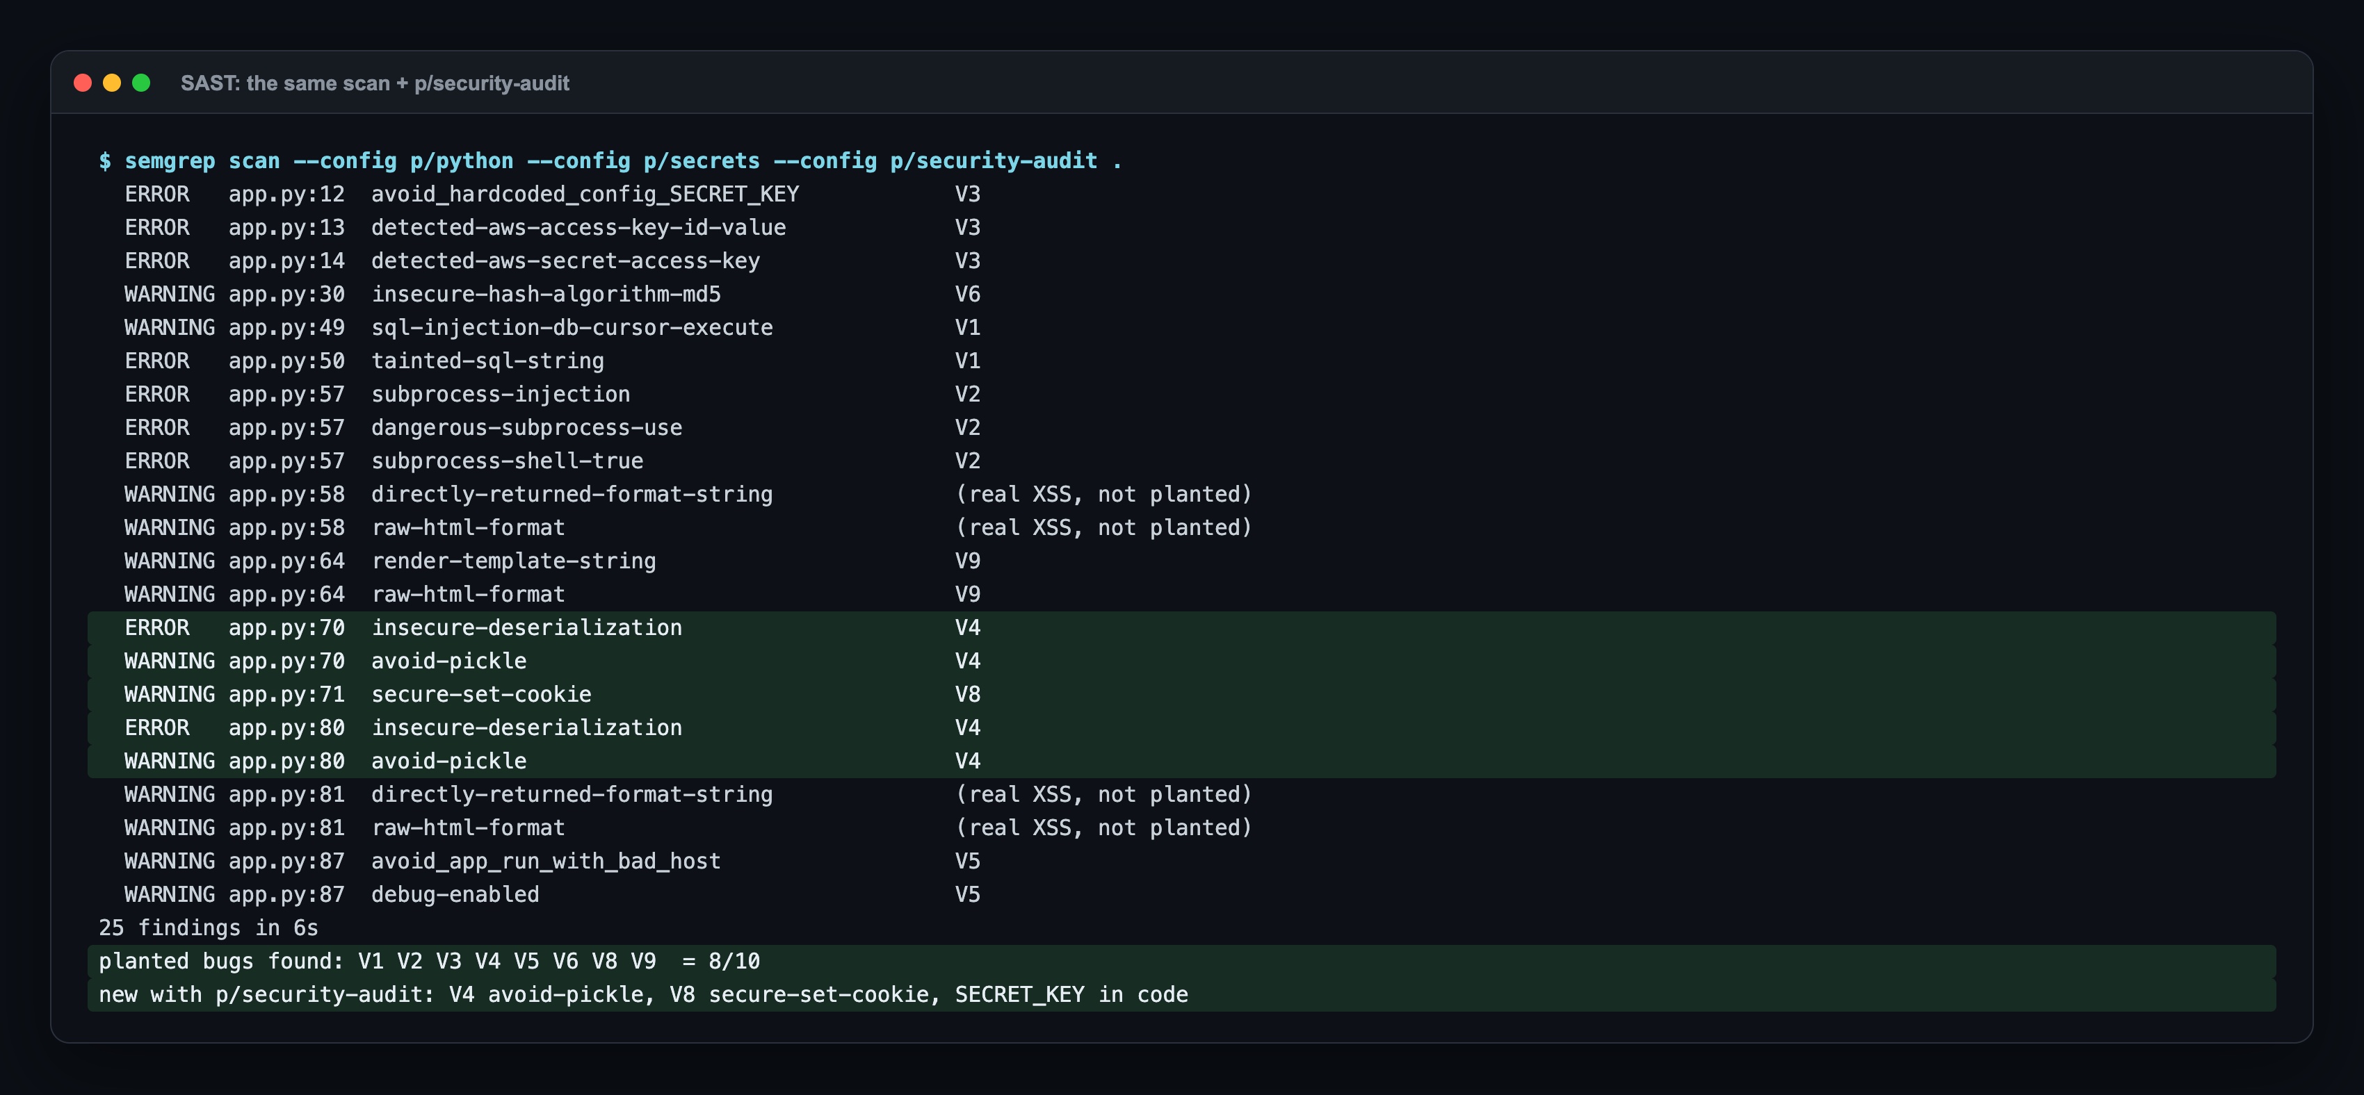Click the subprocess-shell-true finding
This screenshot has width=2364, height=1095.
click(507, 461)
